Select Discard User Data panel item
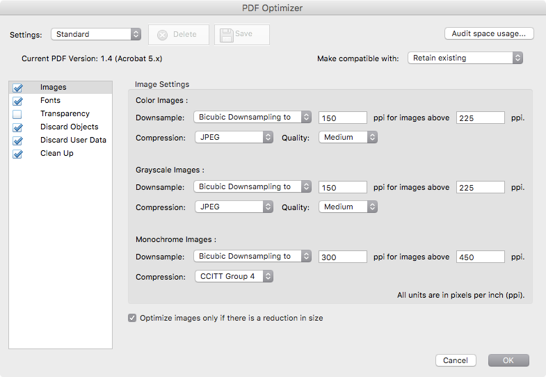Viewport: 546px width, 377px height. 73,141
